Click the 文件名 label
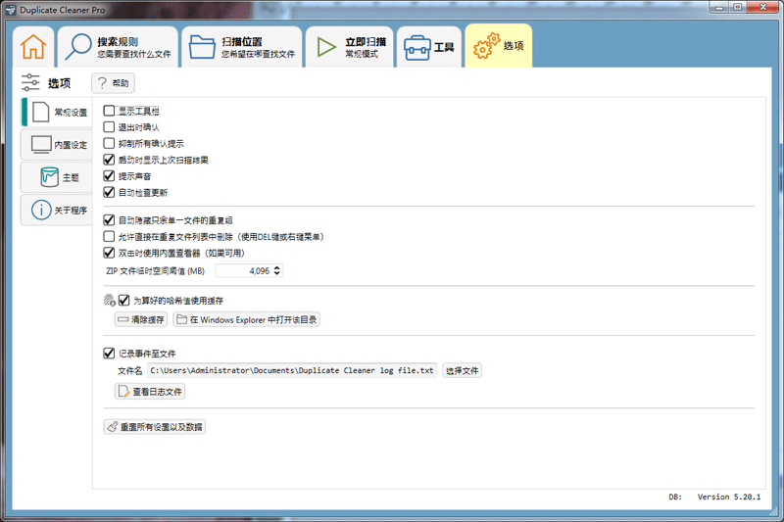 pyautogui.click(x=129, y=370)
